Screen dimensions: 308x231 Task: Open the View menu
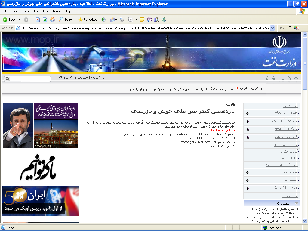pos(26,11)
